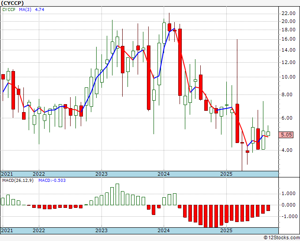Click 2022 on the price chart timeline
300x241 pixels.
(39, 174)
